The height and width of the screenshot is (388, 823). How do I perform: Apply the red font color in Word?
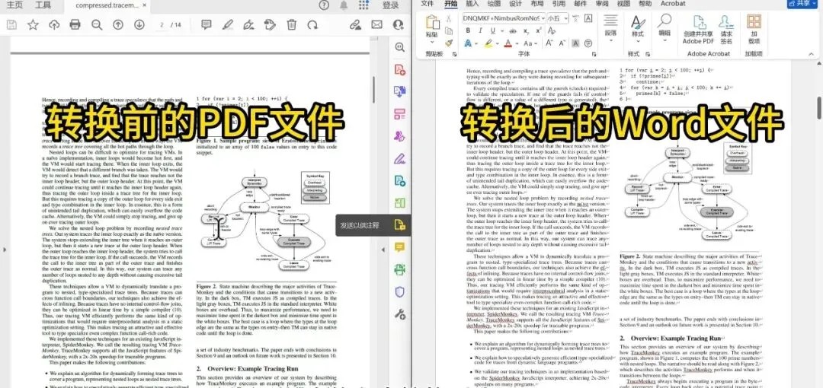[x=508, y=43]
